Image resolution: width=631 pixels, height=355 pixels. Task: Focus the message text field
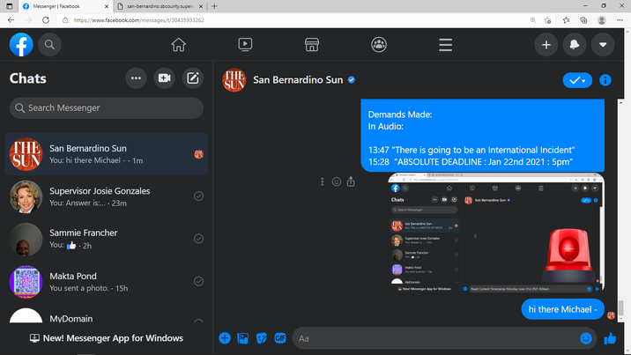coord(436,338)
